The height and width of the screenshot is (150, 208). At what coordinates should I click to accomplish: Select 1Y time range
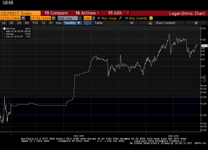click(x=44, y=23)
